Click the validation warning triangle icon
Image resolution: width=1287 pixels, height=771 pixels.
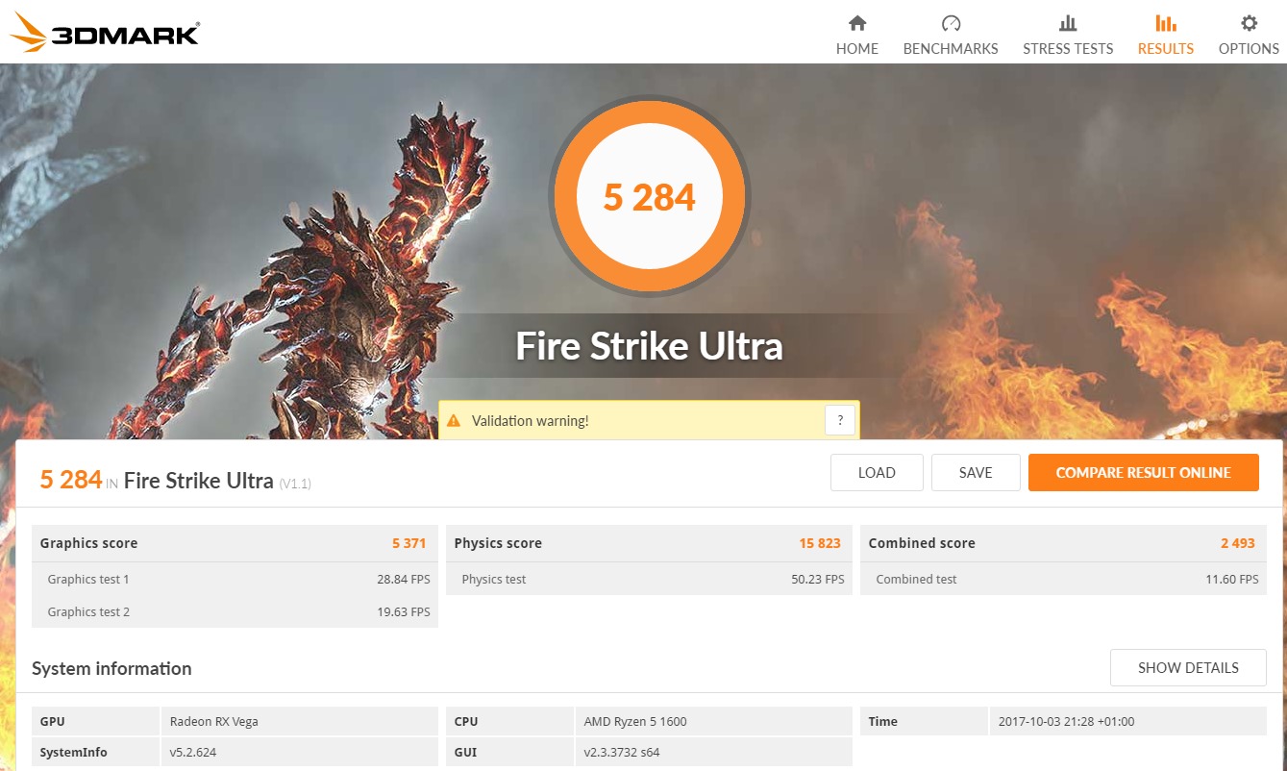click(454, 421)
